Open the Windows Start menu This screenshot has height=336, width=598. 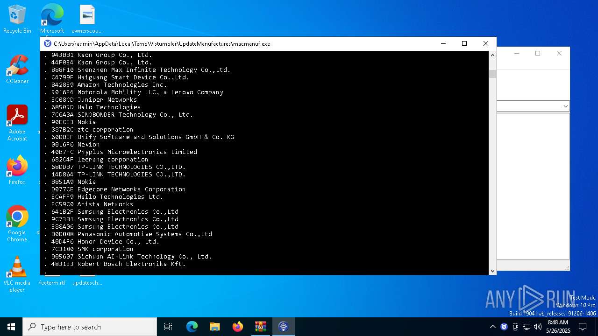point(11,327)
